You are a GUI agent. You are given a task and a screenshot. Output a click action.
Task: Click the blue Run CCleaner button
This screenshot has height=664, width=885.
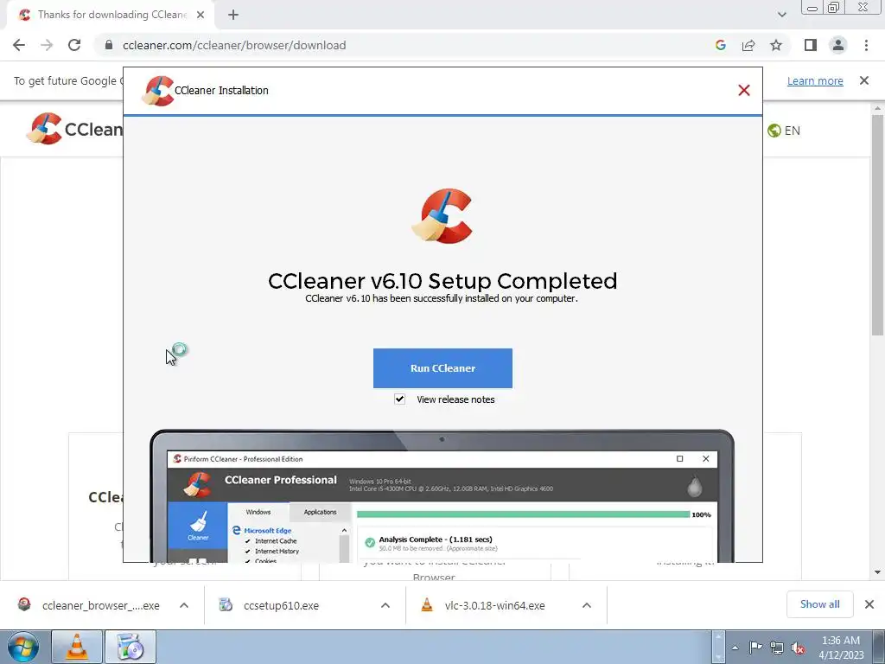442,368
